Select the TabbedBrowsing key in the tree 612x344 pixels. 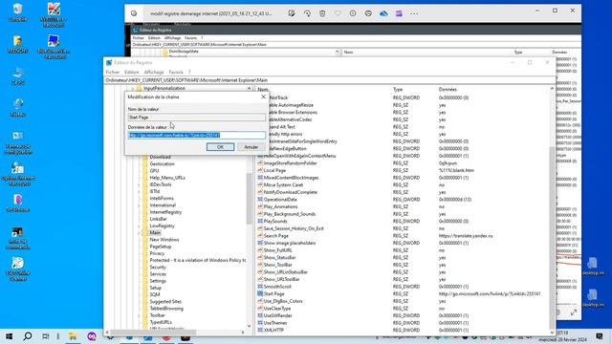pyautogui.click(x=166, y=309)
